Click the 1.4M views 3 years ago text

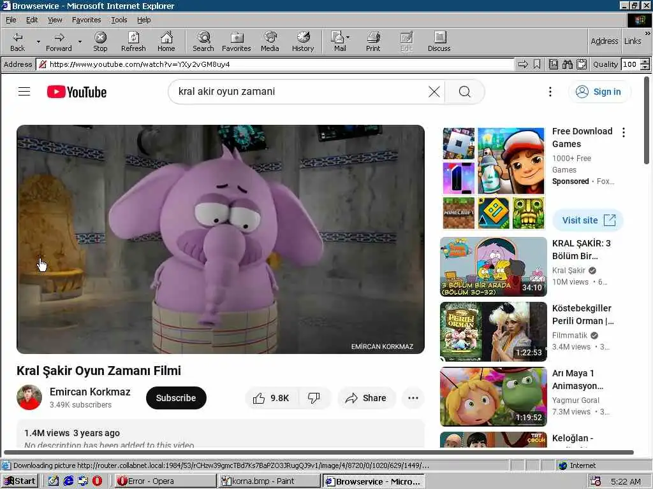(72, 433)
